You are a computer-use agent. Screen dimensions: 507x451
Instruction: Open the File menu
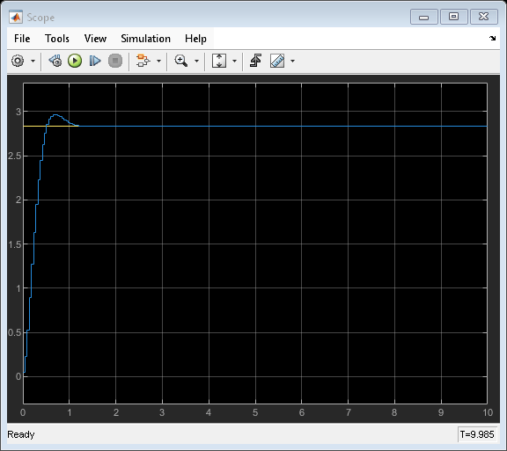[x=22, y=39]
